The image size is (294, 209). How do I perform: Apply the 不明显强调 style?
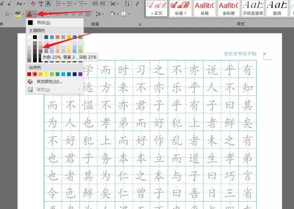click(253, 8)
